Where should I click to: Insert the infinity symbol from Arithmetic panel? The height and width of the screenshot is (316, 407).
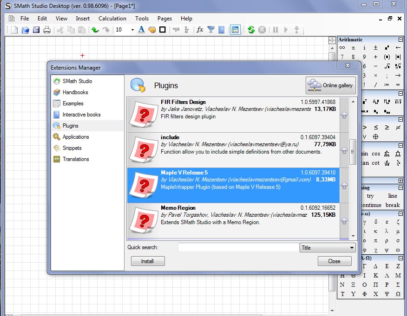point(342,48)
